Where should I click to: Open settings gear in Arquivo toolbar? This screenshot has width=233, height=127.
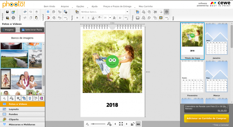click(x=13, y=18)
